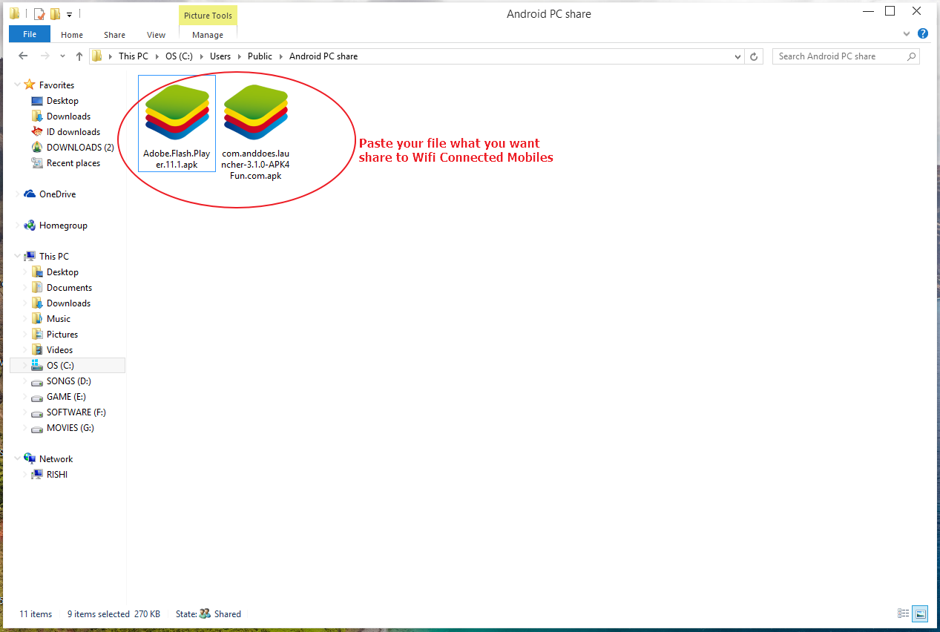Viewport: 940px width, 632px height.
Task: Expand the MOVIES (G:) drive node
Action: [26, 428]
